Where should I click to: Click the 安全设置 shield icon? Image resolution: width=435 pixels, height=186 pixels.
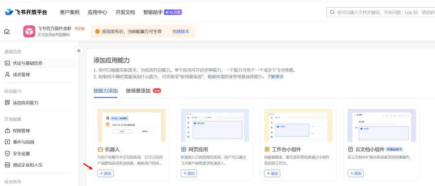click(8, 153)
